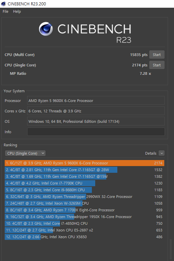Click the OS field Windows 10

[x=96, y=121]
